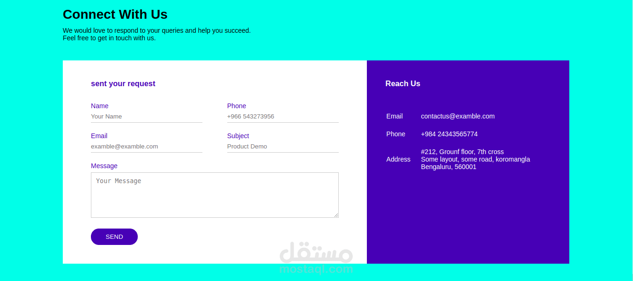Click 'Feel free to get in touch' text
633x281 pixels.
click(109, 38)
